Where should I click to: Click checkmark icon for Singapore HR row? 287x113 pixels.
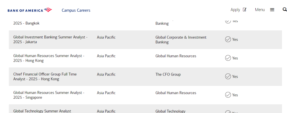[x=228, y=95]
